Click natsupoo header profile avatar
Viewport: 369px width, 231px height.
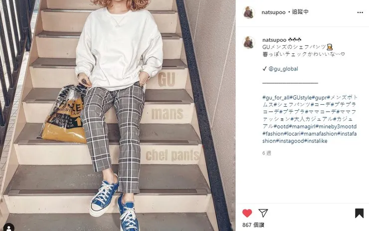point(249,12)
